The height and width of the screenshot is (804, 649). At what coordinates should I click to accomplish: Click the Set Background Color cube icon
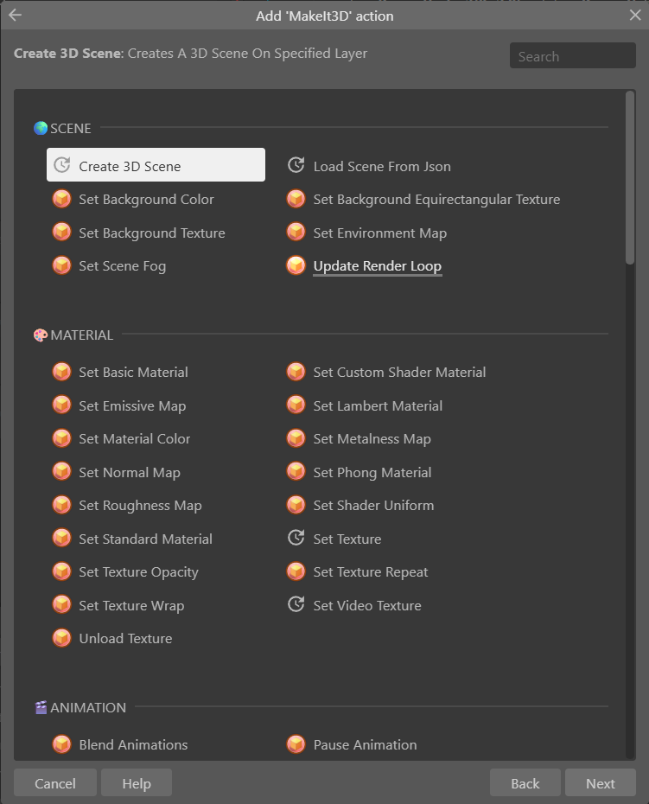point(62,199)
